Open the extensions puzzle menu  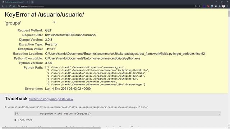click(220, 6)
